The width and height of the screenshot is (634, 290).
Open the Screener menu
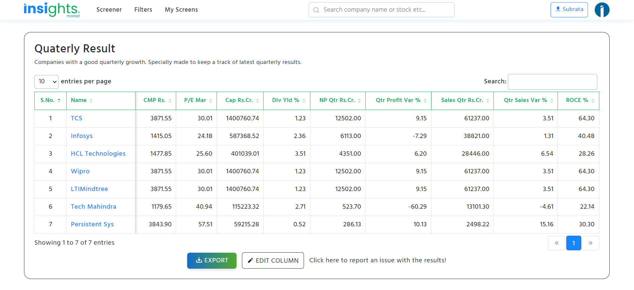tap(109, 10)
